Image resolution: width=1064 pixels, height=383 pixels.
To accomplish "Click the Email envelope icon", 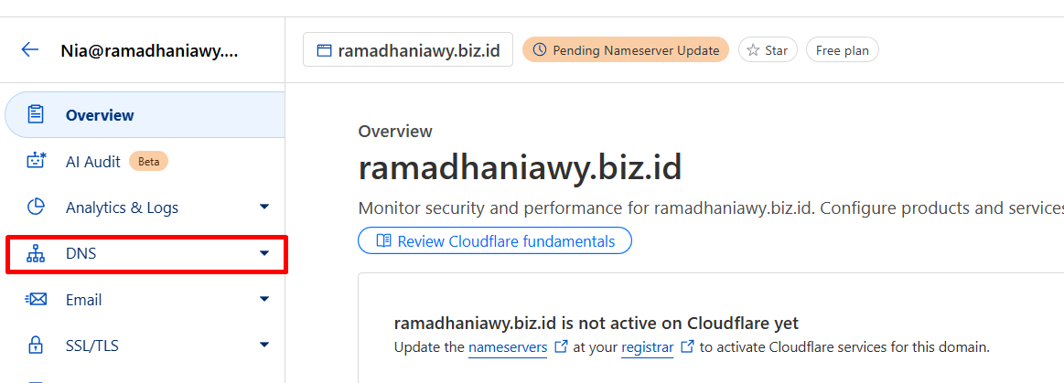I will click(x=36, y=299).
